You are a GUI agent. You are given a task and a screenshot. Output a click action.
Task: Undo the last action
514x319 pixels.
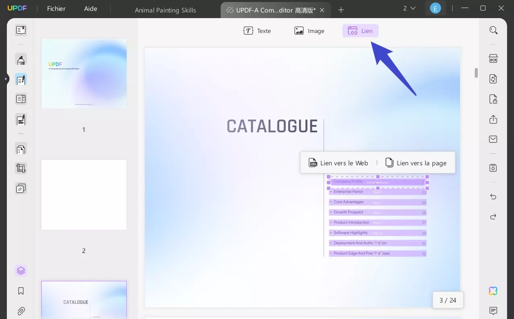click(x=493, y=196)
